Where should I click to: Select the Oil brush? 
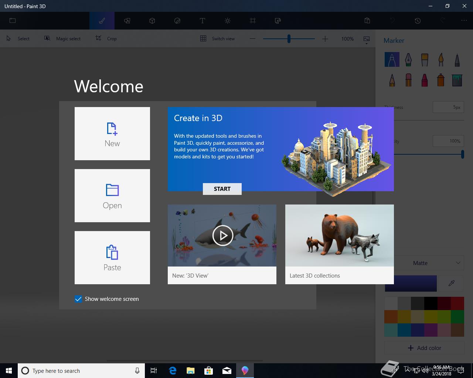(x=425, y=59)
